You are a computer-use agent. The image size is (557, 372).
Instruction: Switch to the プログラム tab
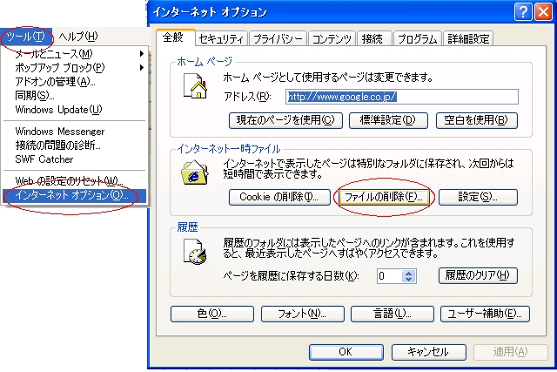point(418,38)
